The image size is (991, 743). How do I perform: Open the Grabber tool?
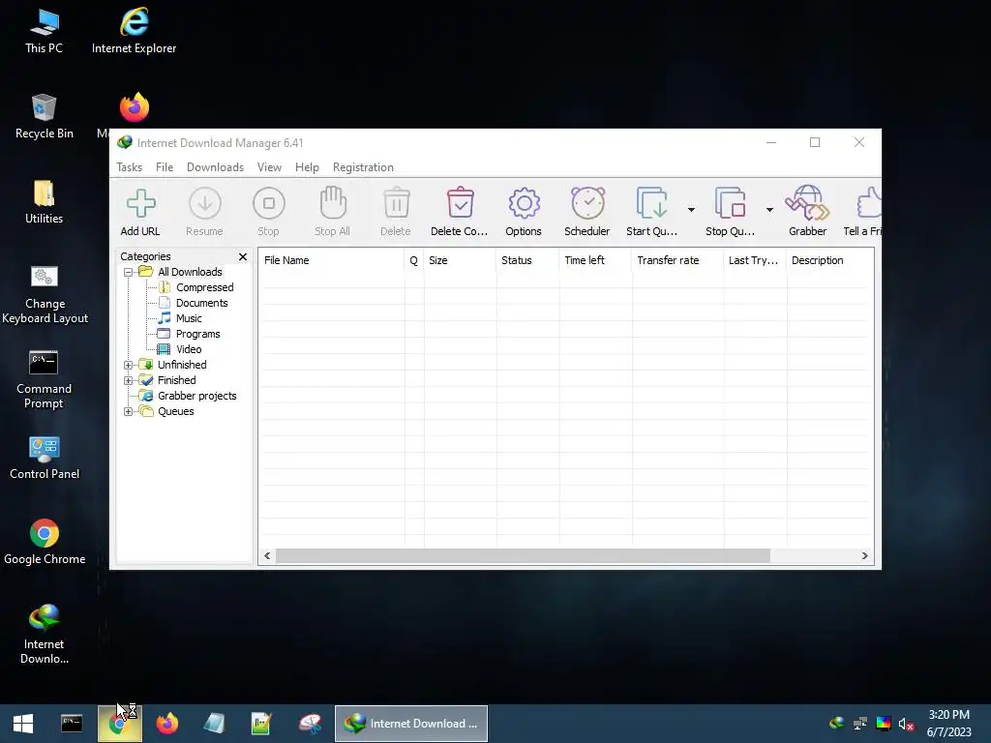808,212
